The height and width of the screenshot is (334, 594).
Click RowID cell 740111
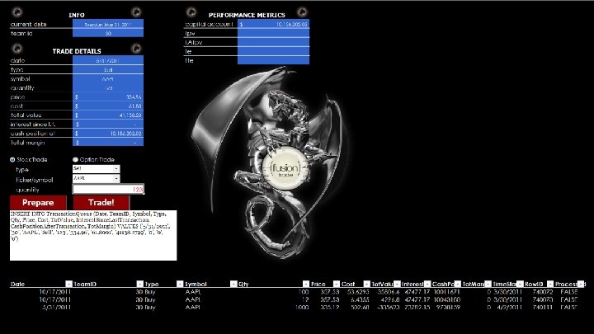pyautogui.click(x=543, y=307)
